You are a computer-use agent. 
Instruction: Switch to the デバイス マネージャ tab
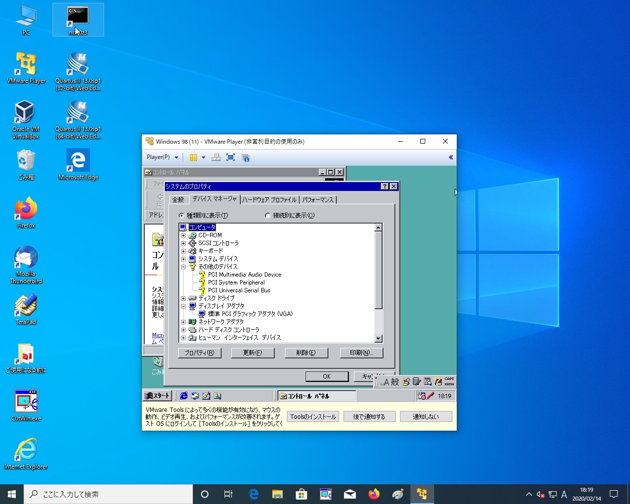pos(214,199)
